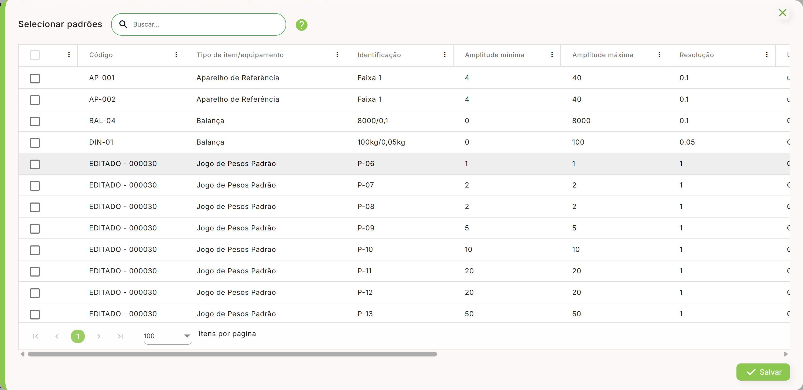Check the P-06 row checkbox

point(35,164)
